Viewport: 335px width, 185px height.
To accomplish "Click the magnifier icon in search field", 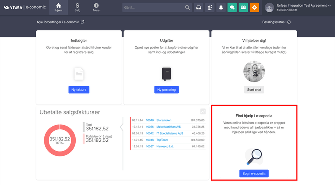I will pos(187,8).
